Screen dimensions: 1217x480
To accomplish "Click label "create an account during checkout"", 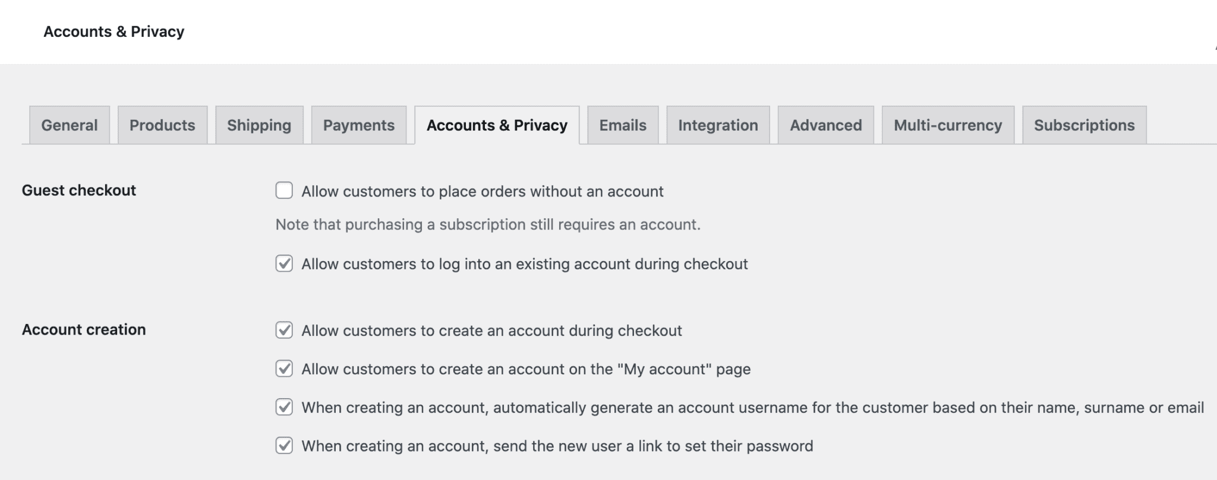I will point(491,330).
